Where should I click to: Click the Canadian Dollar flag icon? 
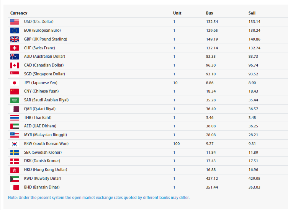coord(15,65)
